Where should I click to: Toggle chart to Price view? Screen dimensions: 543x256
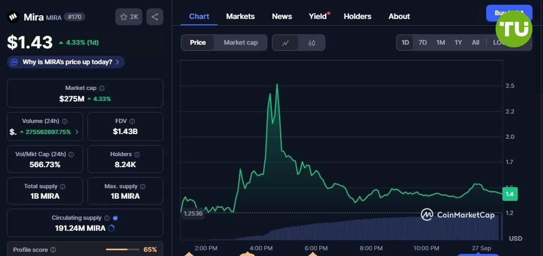198,43
